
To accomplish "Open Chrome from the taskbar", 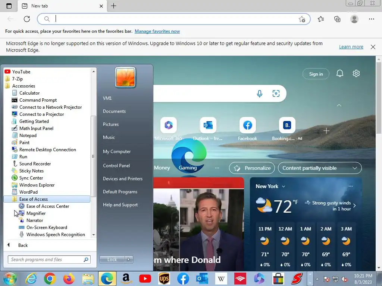I will coord(50,279).
